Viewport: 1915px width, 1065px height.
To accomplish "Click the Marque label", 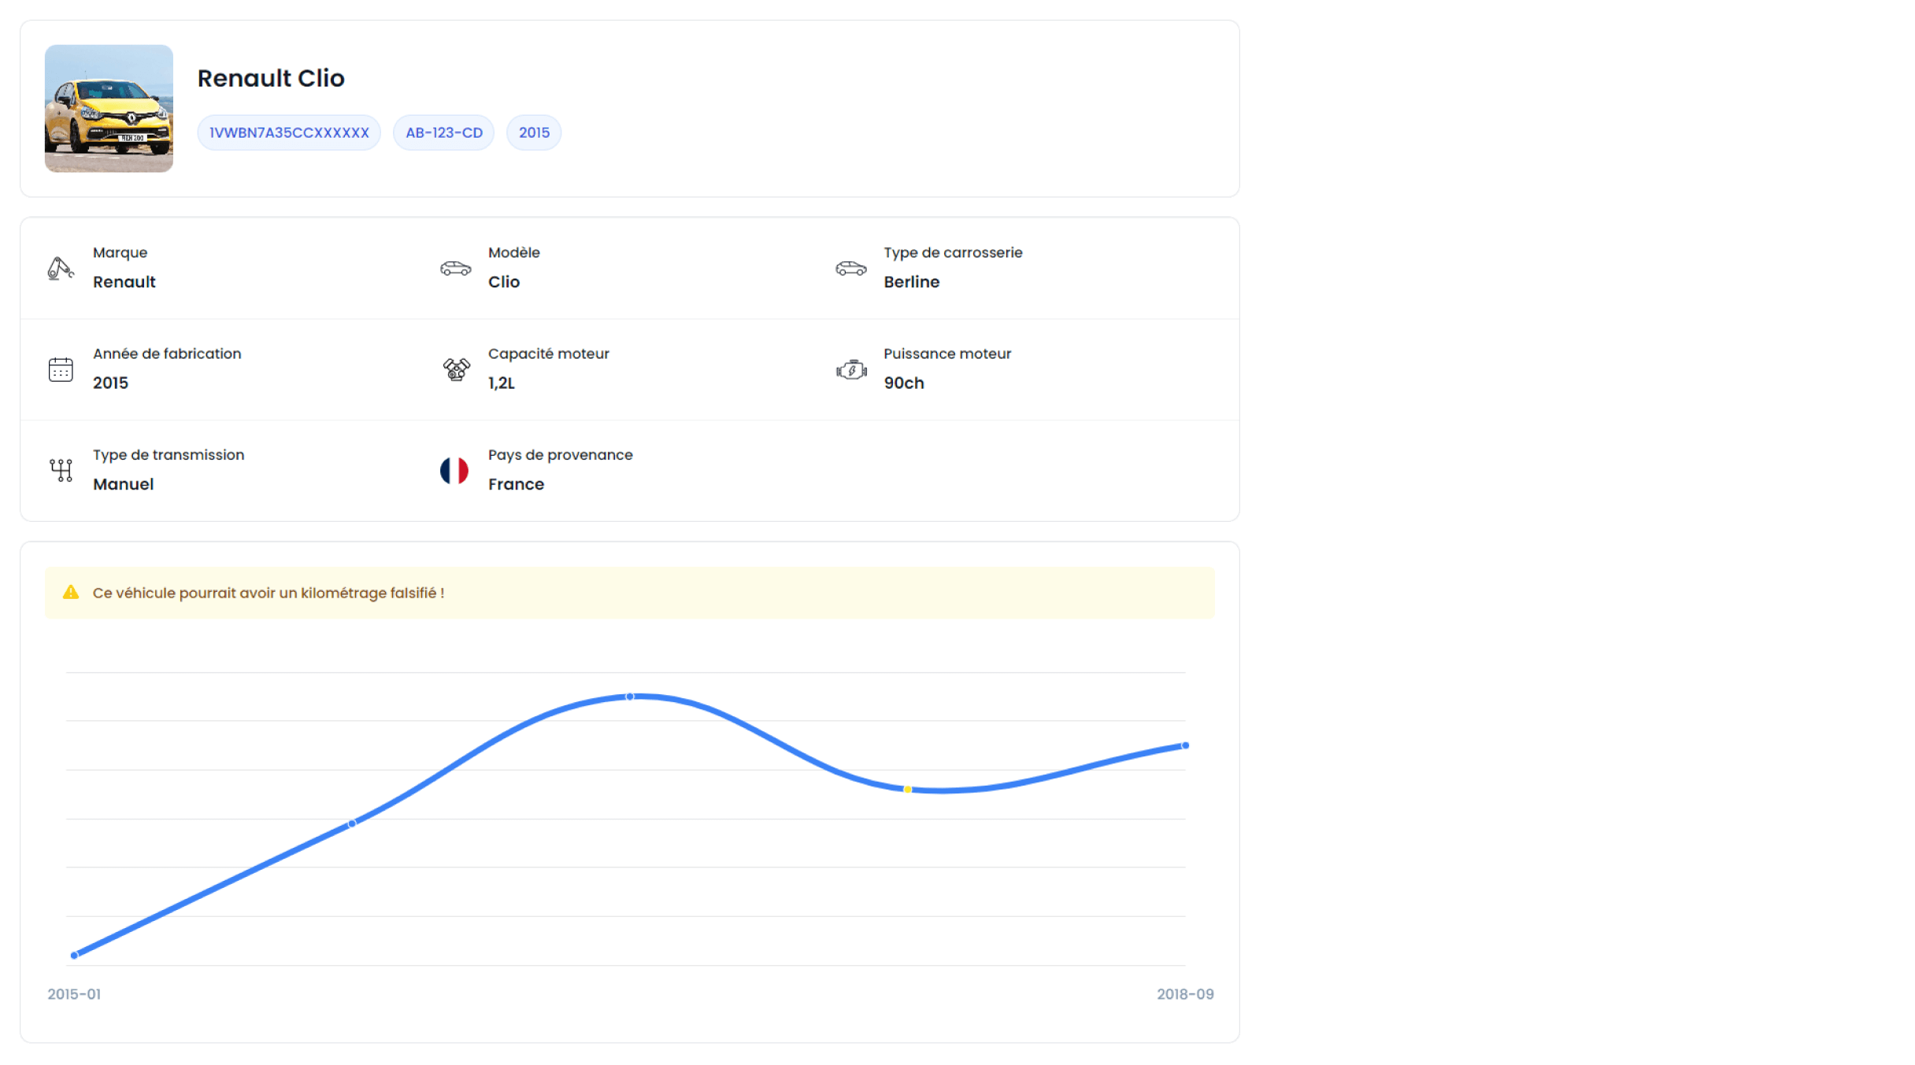I will pyautogui.click(x=120, y=253).
